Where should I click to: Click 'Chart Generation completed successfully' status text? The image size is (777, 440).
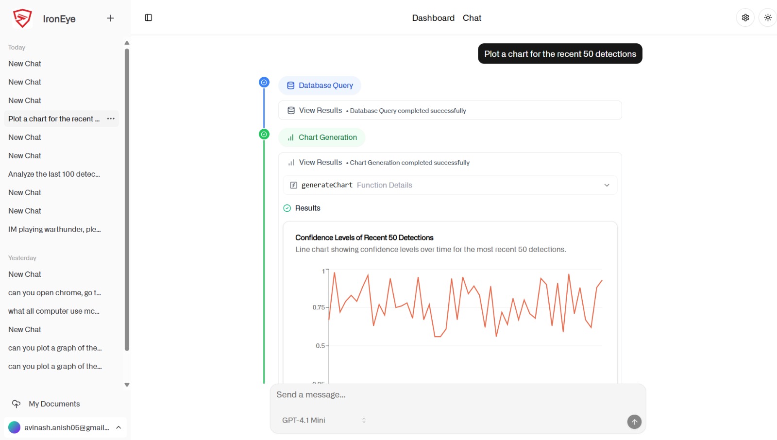[x=409, y=163]
